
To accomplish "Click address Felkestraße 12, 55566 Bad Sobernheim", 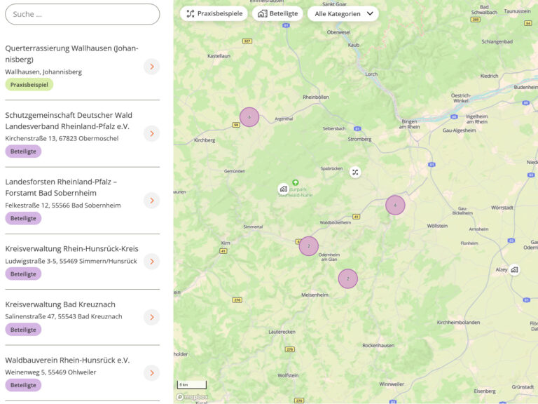I will click(x=63, y=206).
